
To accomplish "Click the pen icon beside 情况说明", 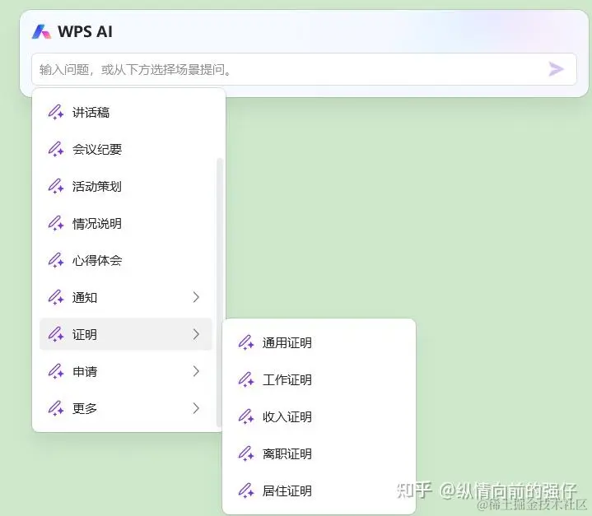I will [x=55, y=224].
